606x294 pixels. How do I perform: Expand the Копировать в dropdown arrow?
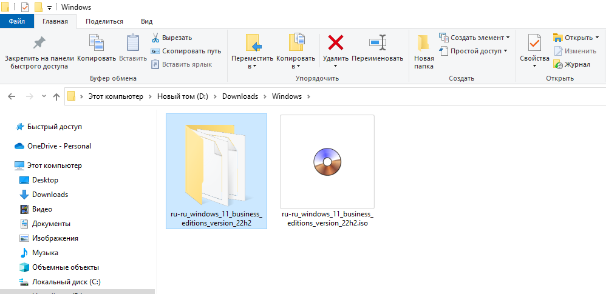[x=298, y=67]
